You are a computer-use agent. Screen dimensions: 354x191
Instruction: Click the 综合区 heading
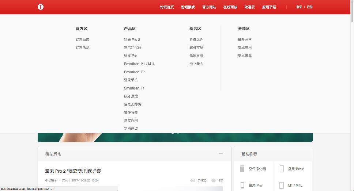tap(195, 28)
